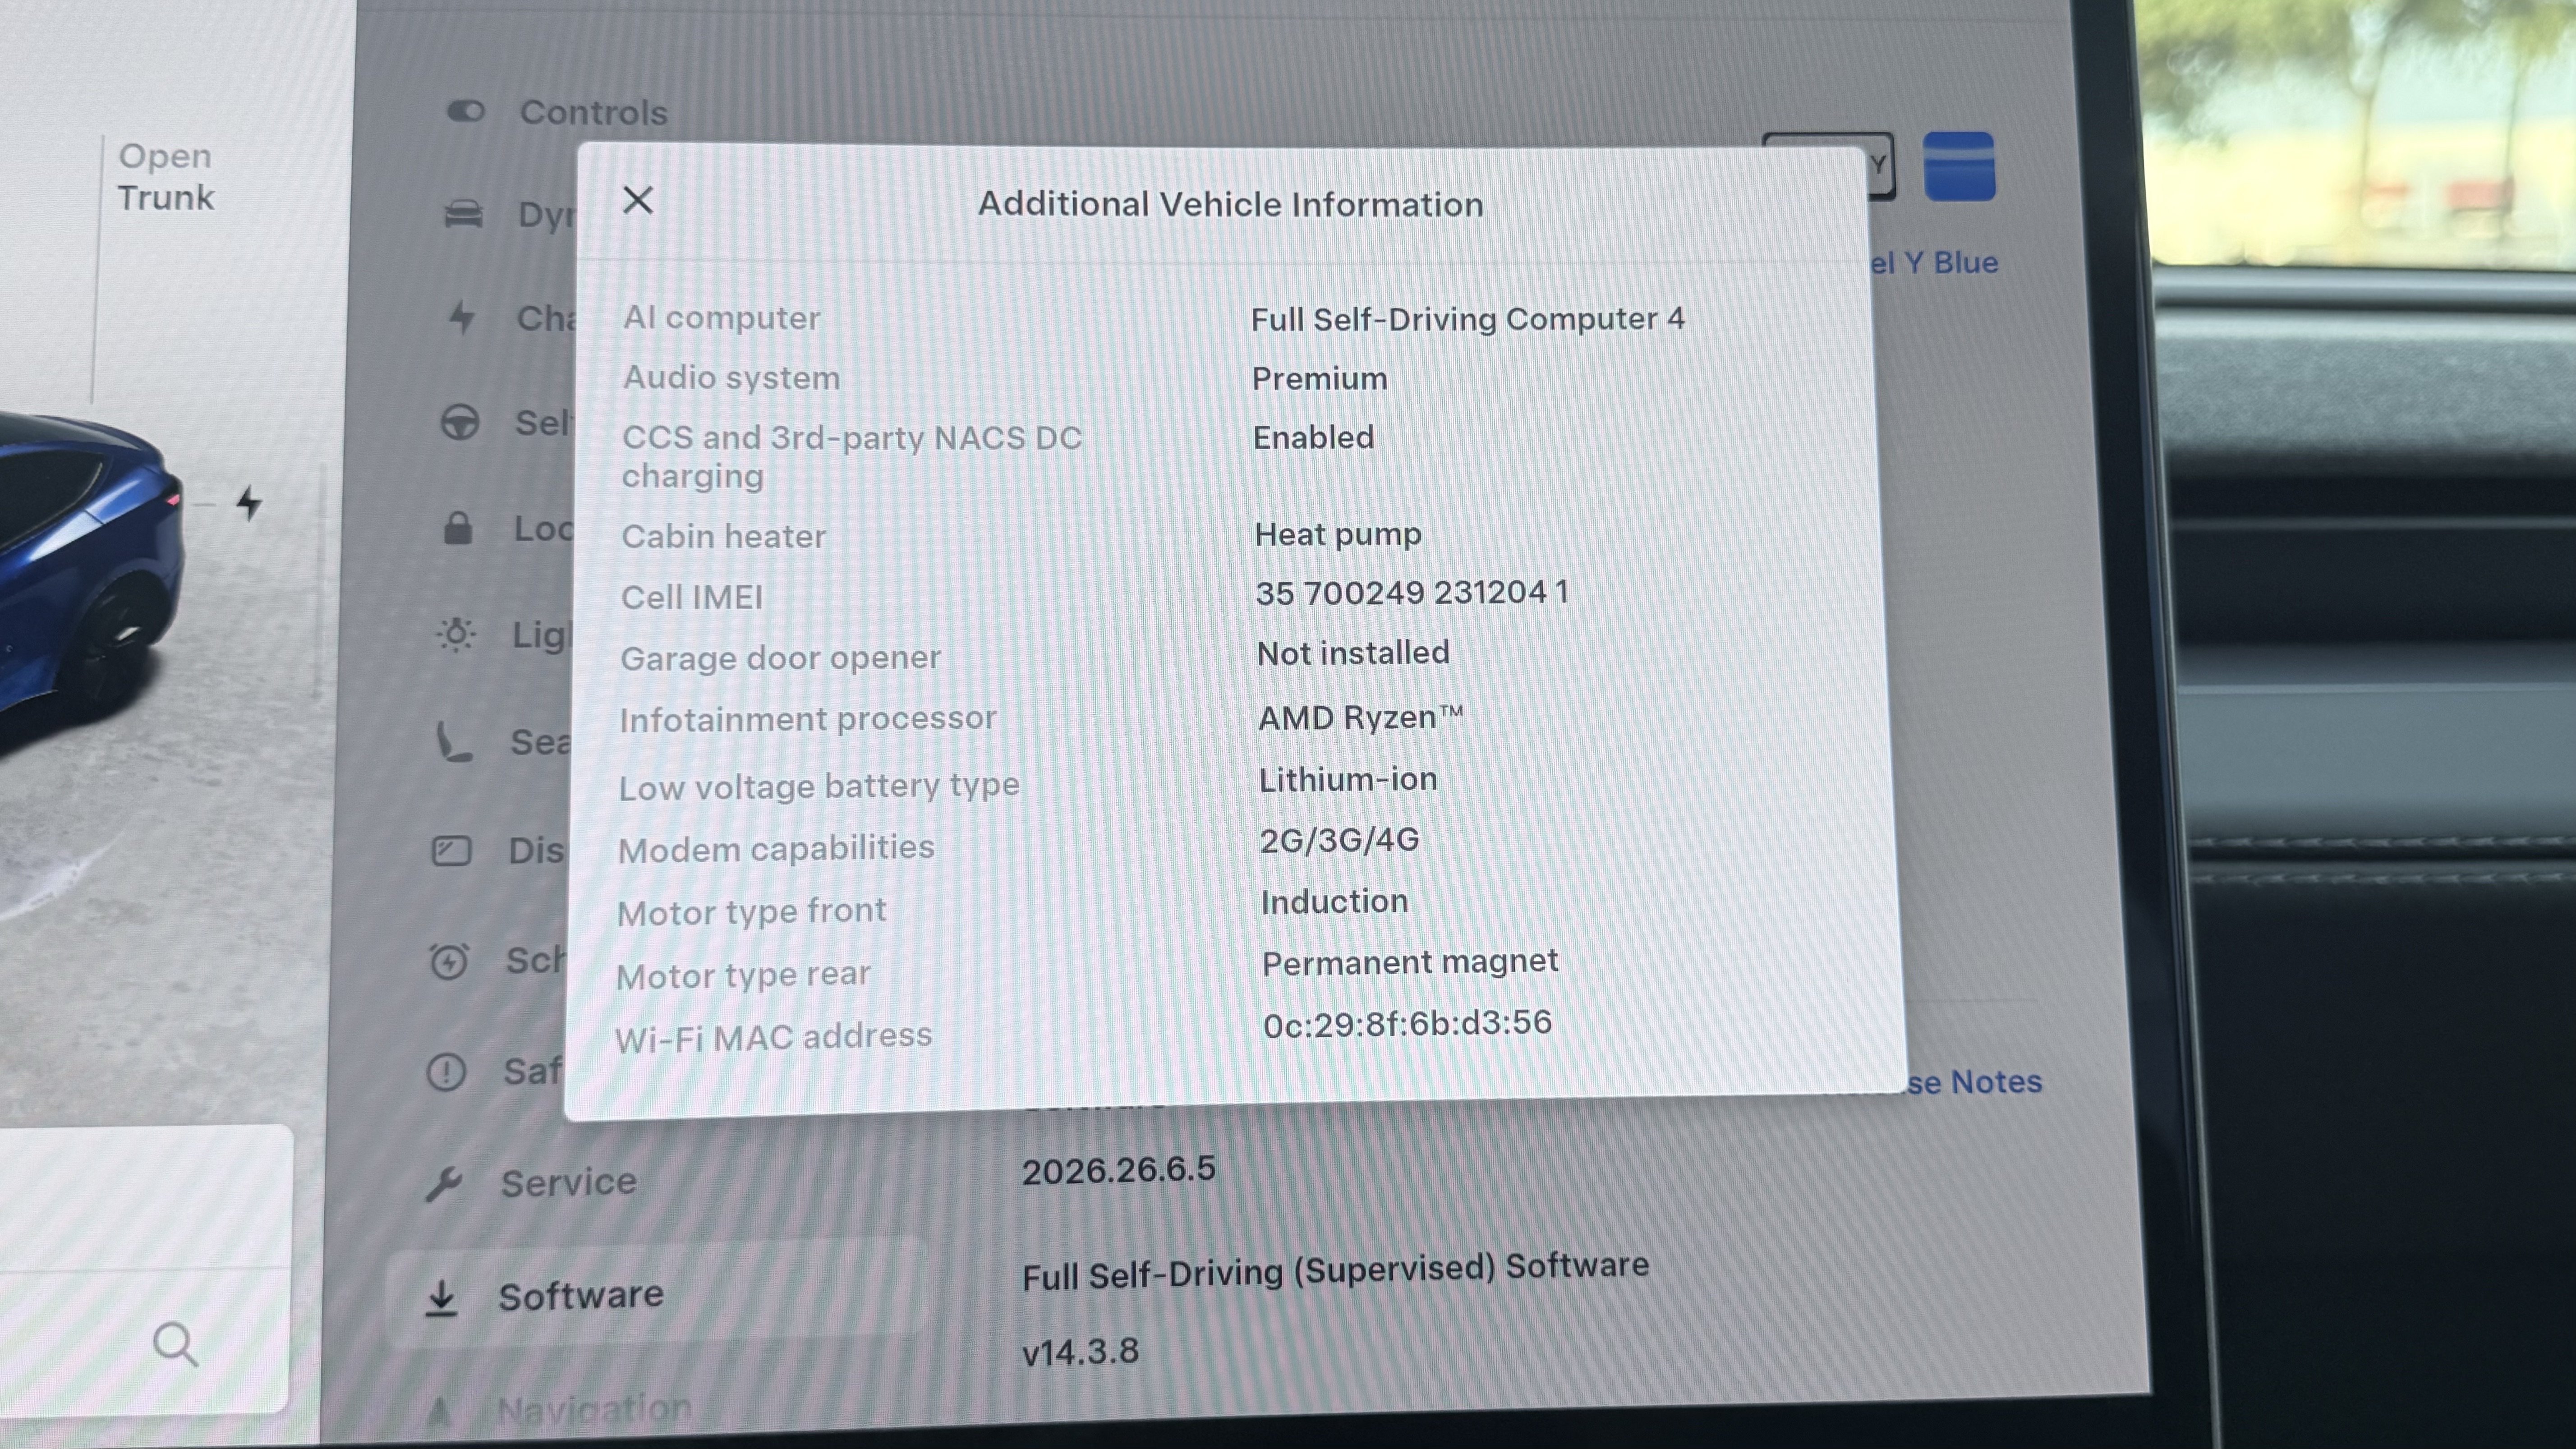
Task: Close the Additional Vehicle Information dialog
Action: pyautogui.click(x=638, y=200)
